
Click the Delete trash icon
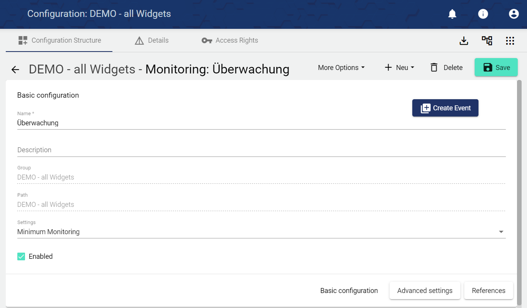pos(434,68)
